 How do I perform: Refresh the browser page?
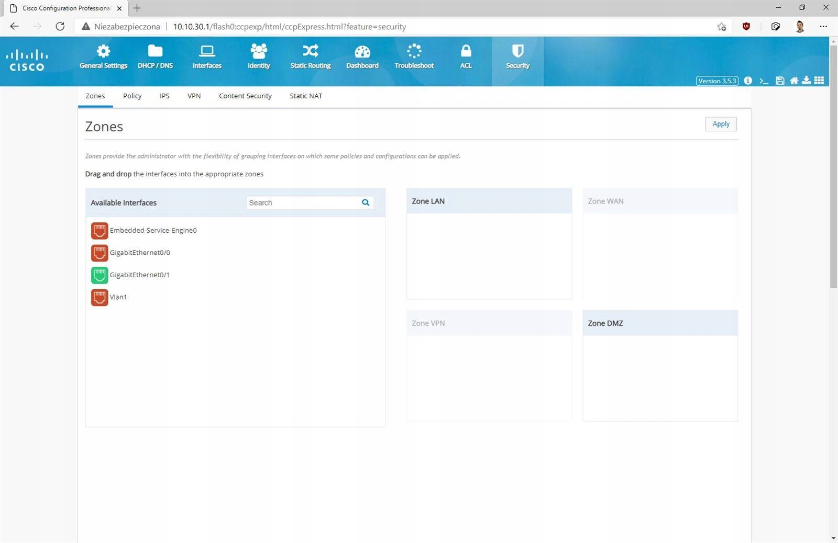[60, 27]
